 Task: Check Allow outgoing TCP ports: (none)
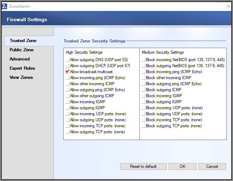[68, 132]
